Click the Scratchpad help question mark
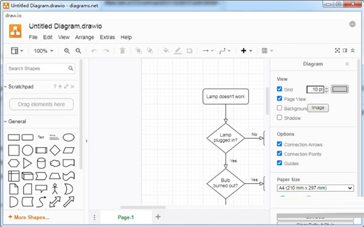This screenshot has width=364, height=227. (55, 87)
